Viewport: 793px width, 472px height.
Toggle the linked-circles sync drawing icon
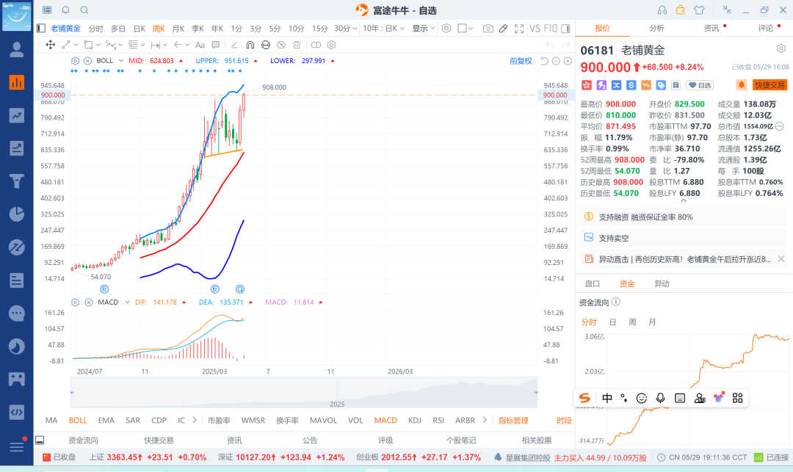tap(316, 45)
